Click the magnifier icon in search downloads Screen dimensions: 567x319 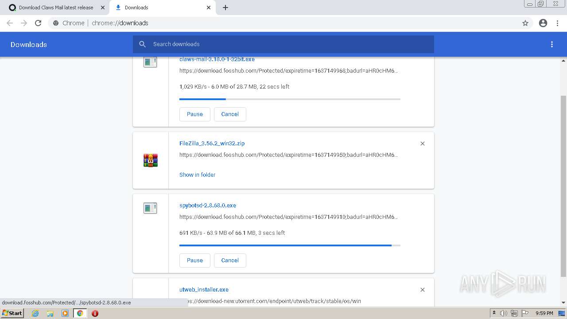pyautogui.click(x=142, y=44)
